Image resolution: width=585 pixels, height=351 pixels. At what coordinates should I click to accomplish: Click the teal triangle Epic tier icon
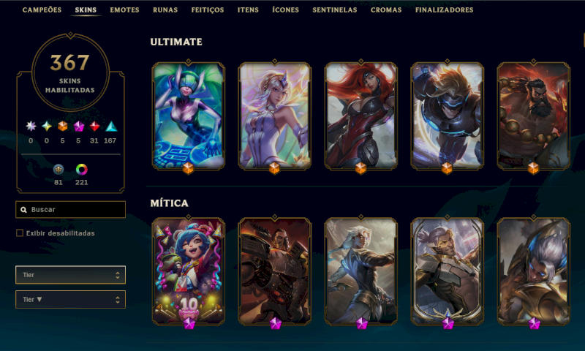[x=111, y=127]
